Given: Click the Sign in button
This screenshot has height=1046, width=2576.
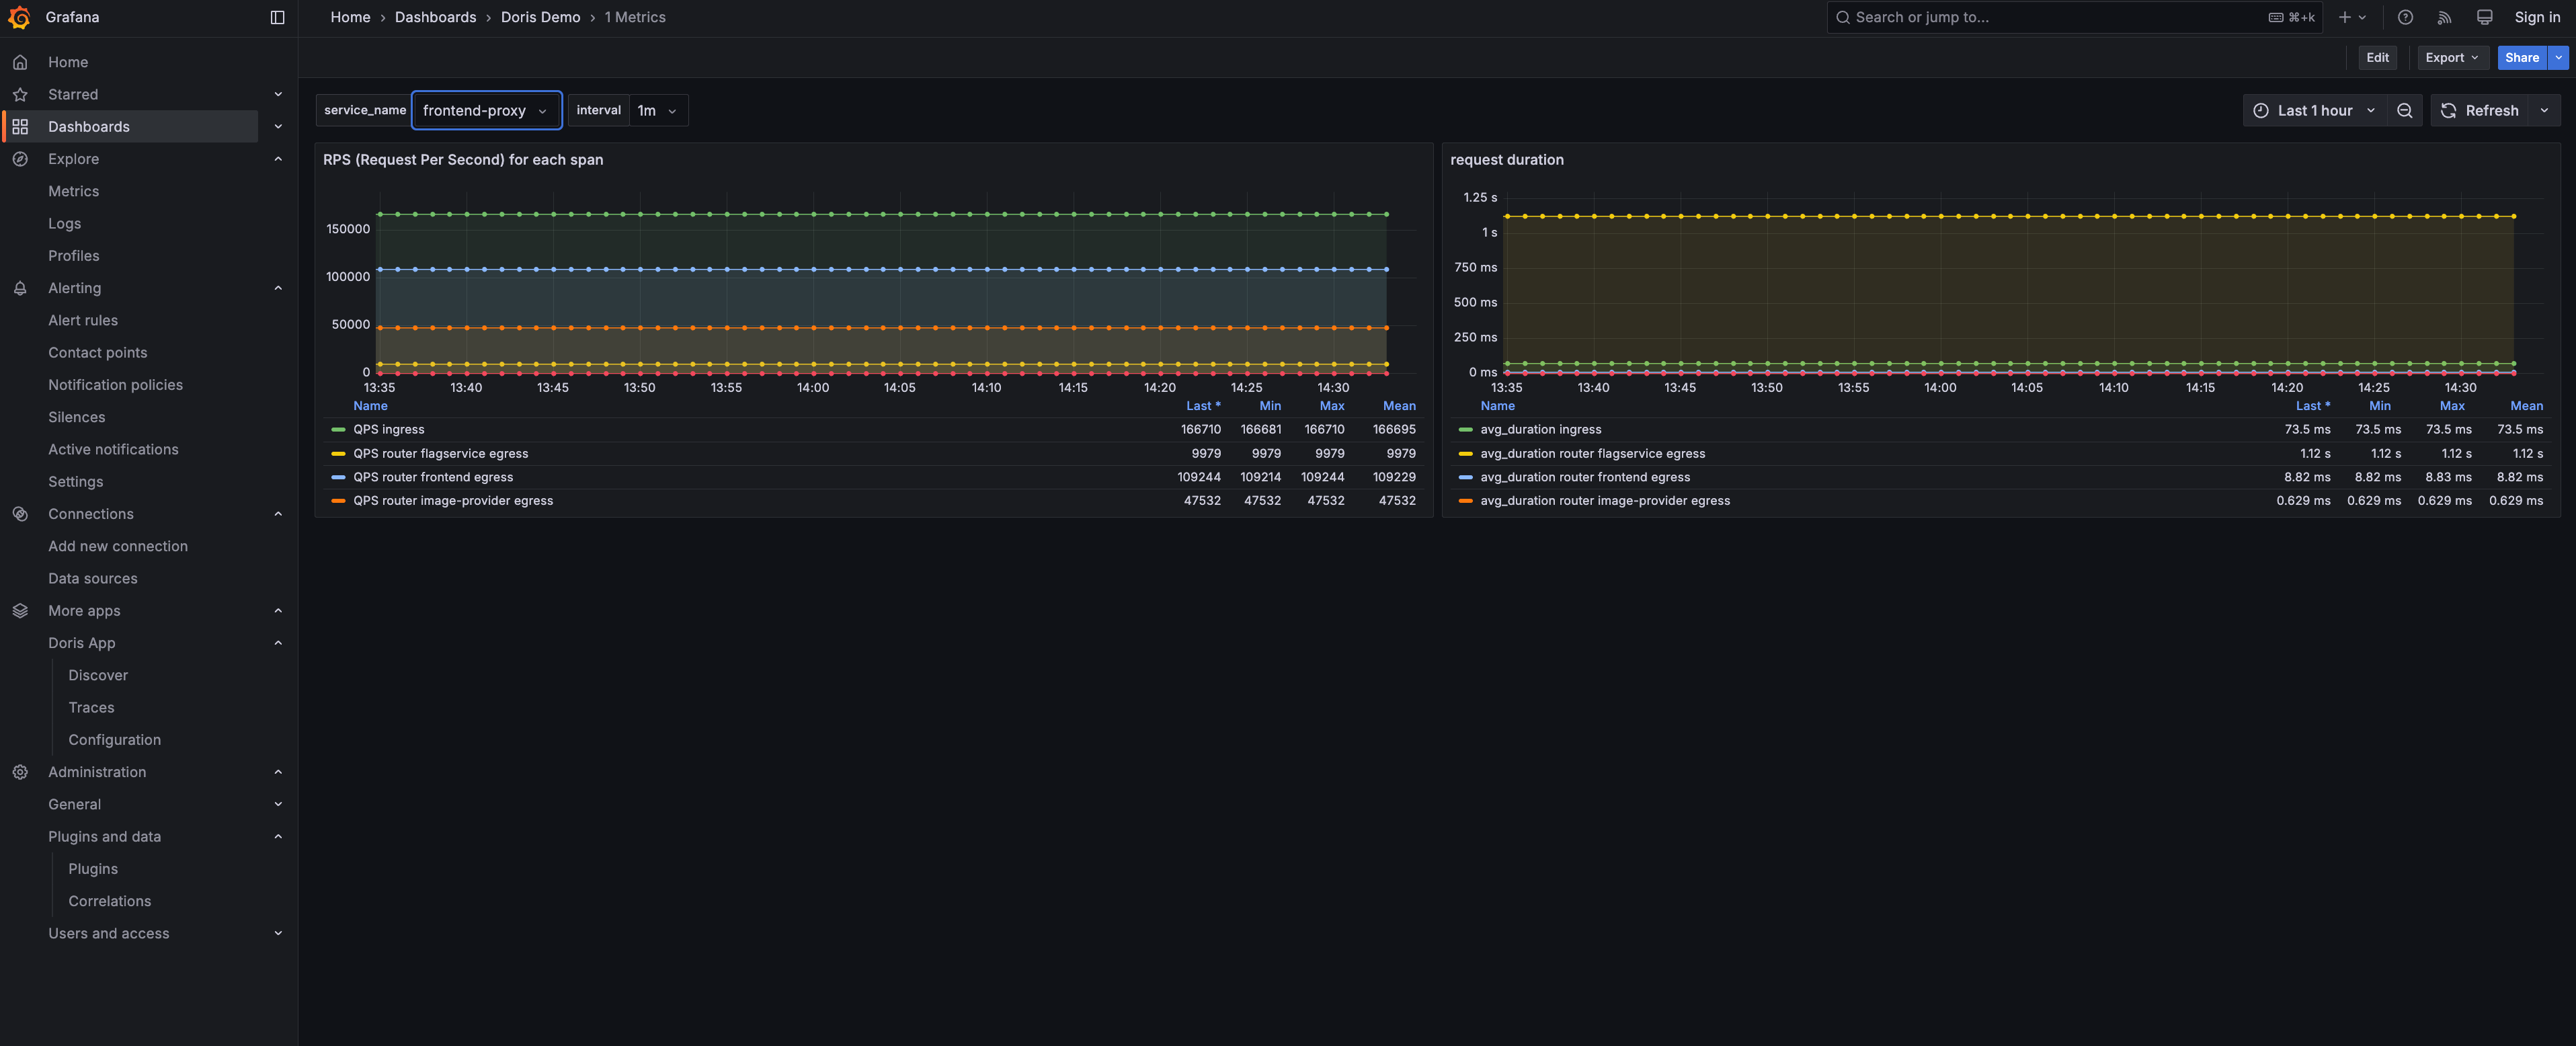Looking at the screenshot, I should [2537, 17].
